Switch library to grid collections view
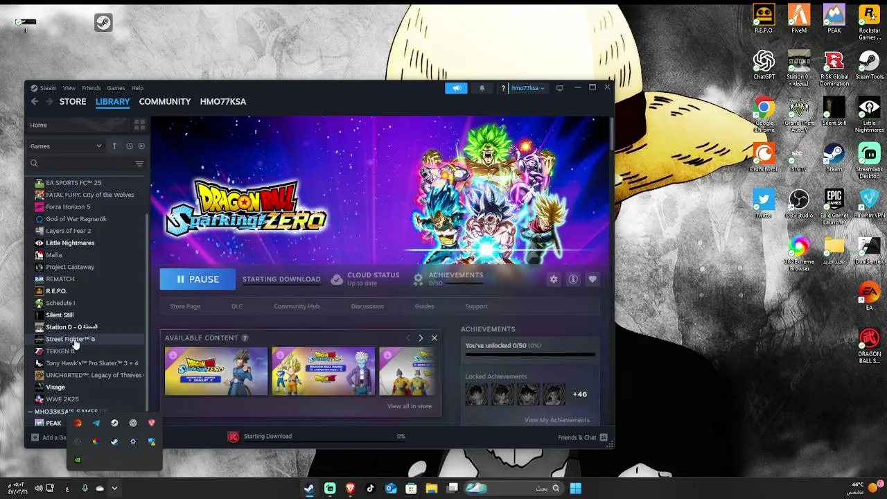 [x=139, y=125]
